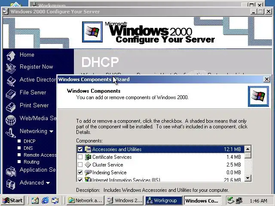Click the Outlook Express quick launch icon
The height and width of the screenshot is (206, 275).
(55, 200)
